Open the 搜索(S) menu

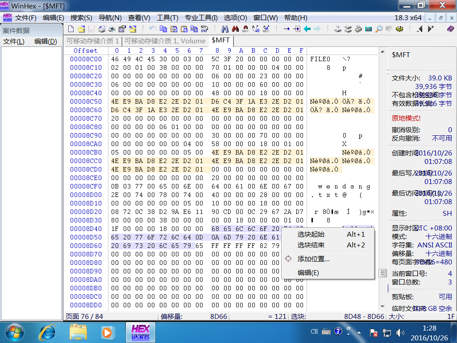coord(81,18)
